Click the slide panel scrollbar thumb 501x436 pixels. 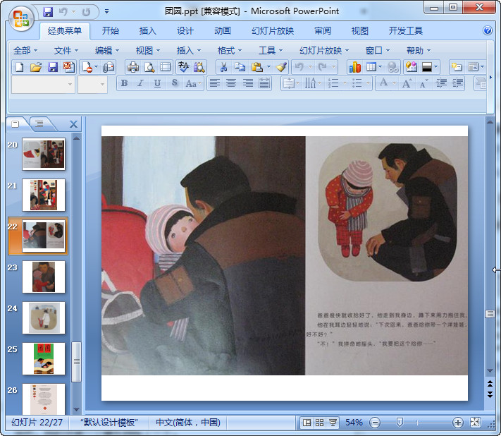coord(76,362)
